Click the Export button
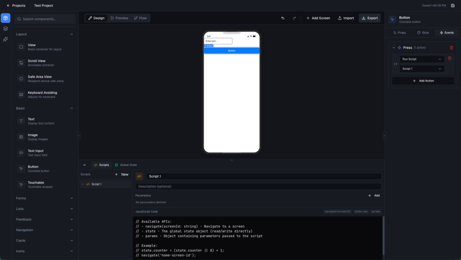The image size is (461, 260). click(x=369, y=18)
